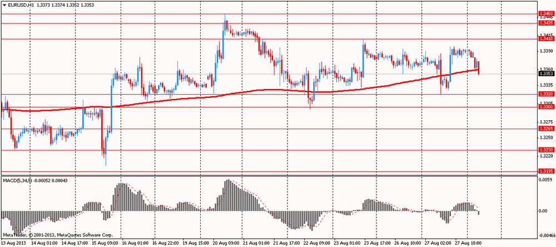This screenshot has height=247, width=556.
Task: Click the current price 1.3353 black label
Action: point(546,73)
